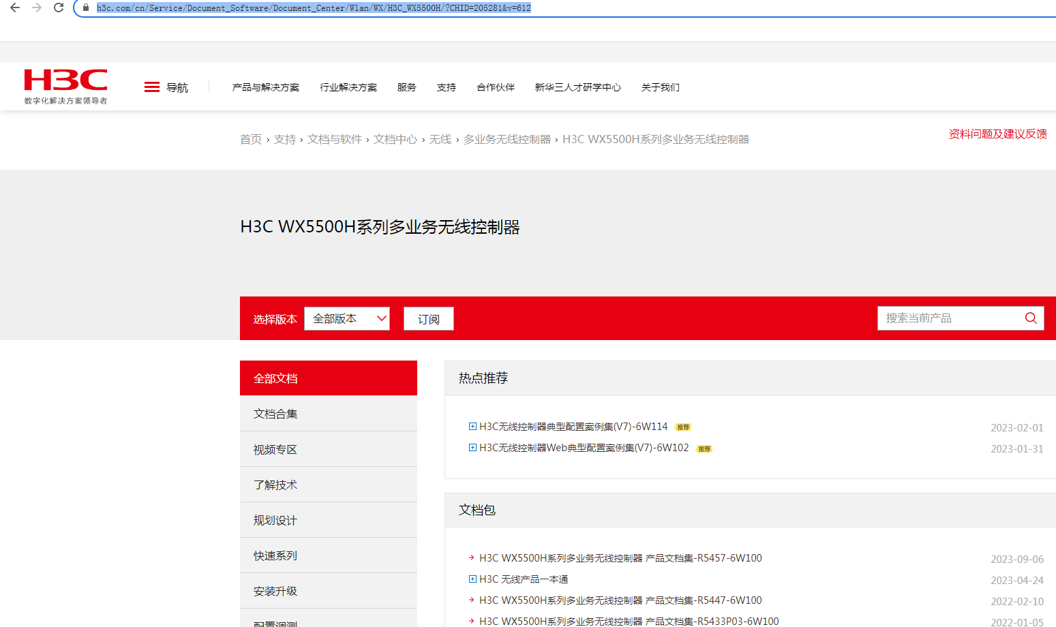Click date 2023-09-06
This screenshot has height=627, width=1056.
[1017, 560]
